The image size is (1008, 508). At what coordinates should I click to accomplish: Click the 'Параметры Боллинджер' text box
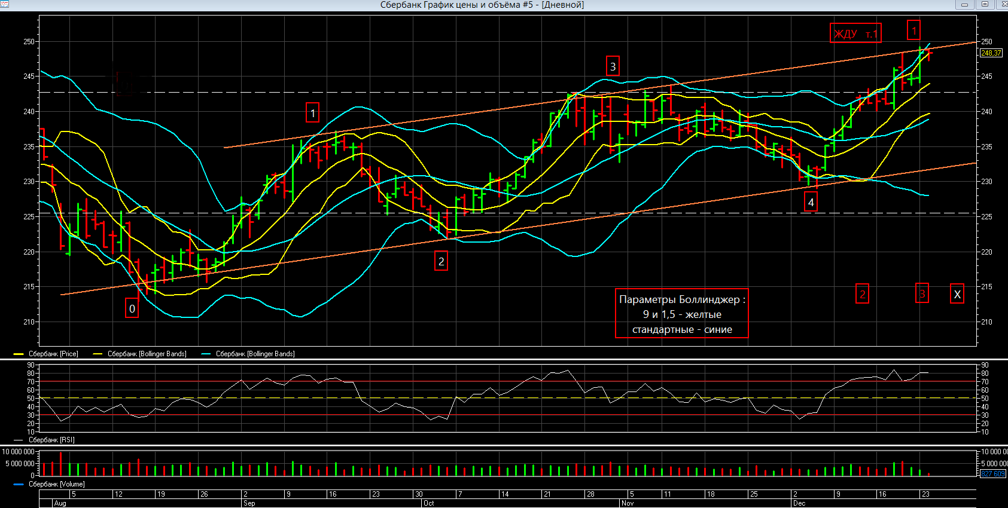tap(681, 314)
